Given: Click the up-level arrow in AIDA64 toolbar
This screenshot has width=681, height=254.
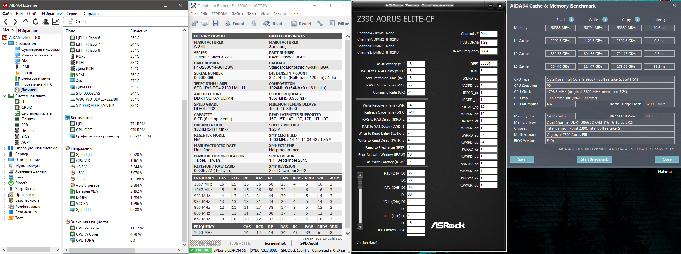Looking at the screenshot, I should [x=25, y=21].
